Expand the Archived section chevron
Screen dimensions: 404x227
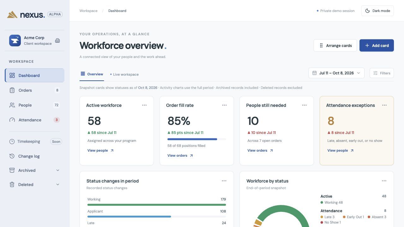click(58, 170)
